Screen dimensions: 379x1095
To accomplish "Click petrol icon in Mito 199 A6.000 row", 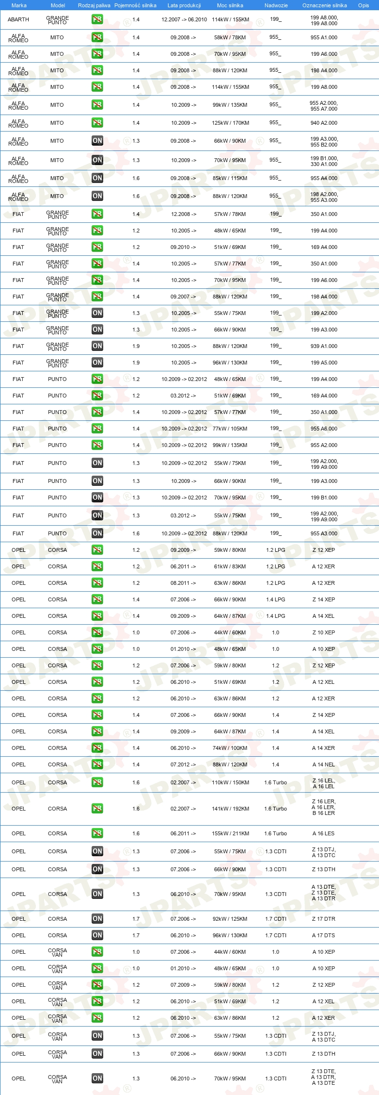I will point(97,54).
